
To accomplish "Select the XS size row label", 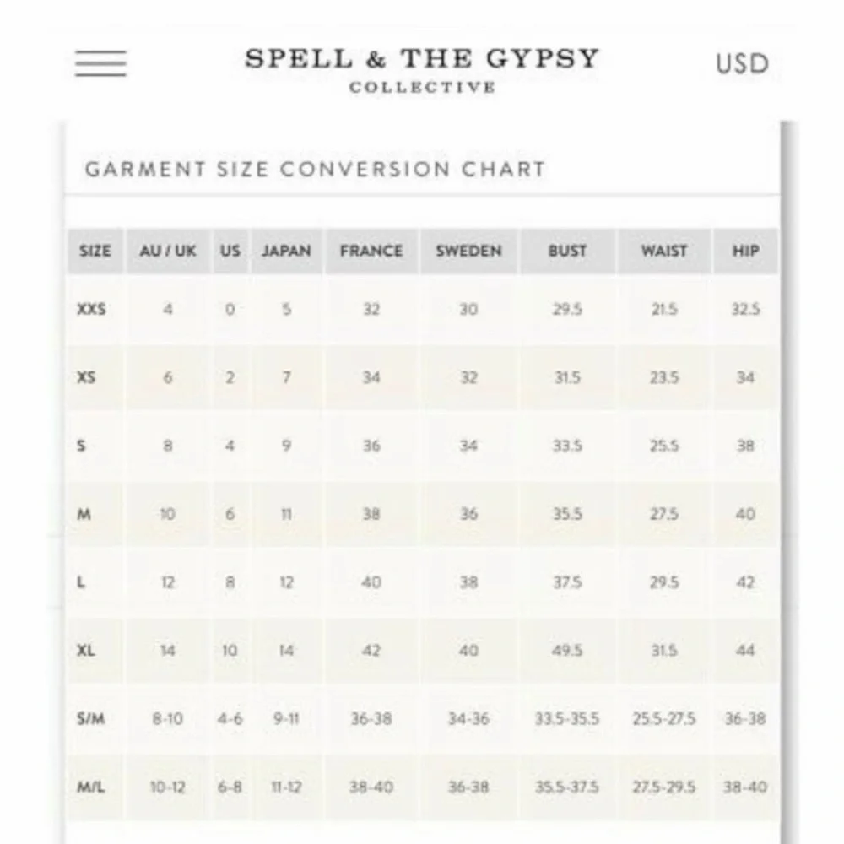I will [x=86, y=377].
